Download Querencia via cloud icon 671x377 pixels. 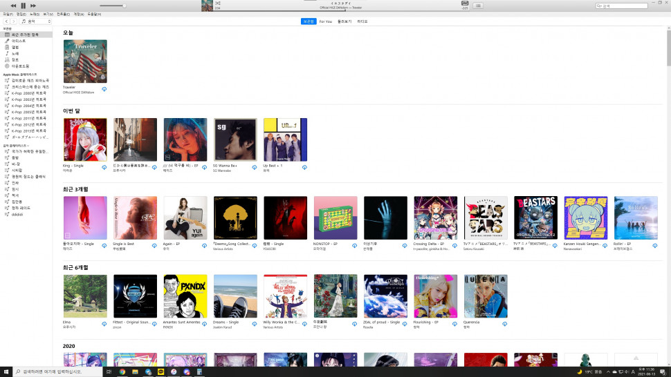pyautogui.click(x=504, y=324)
